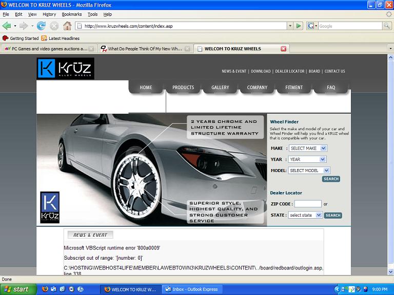Open the Bookmarks menu

click(x=72, y=14)
